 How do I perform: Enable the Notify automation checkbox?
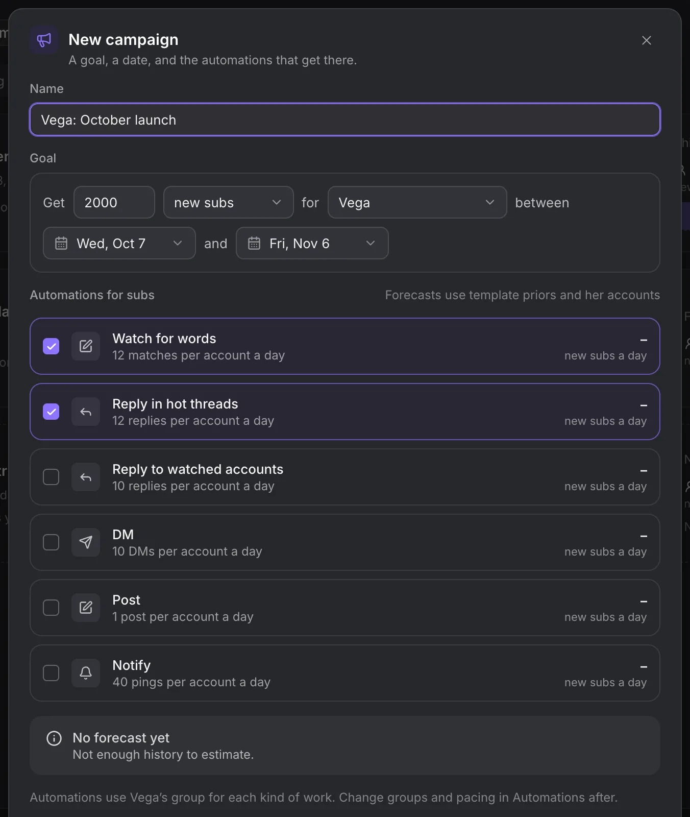click(51, 673)
